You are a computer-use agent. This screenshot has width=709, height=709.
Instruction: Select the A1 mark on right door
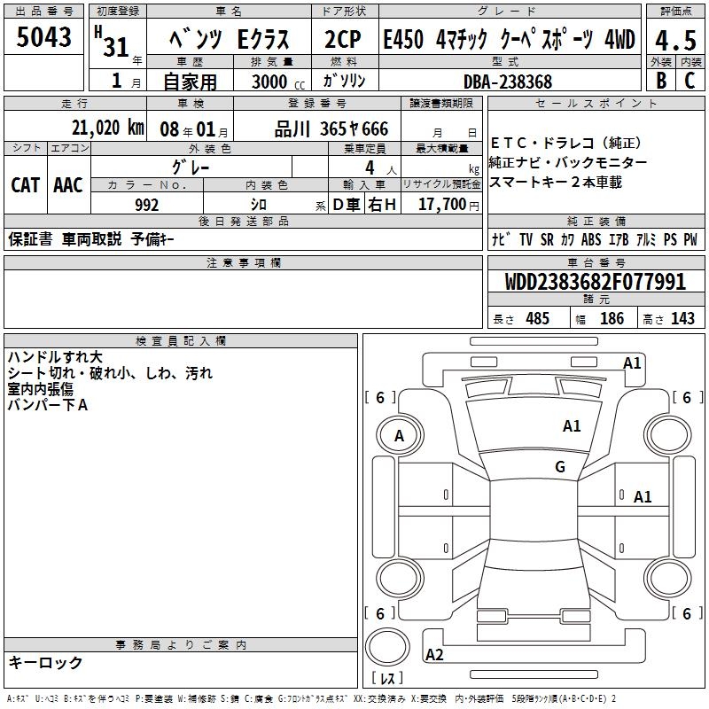click(643, 497)
